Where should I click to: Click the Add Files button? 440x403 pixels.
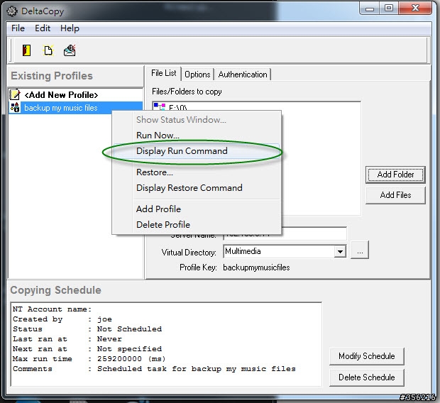[x=395, y=195]
